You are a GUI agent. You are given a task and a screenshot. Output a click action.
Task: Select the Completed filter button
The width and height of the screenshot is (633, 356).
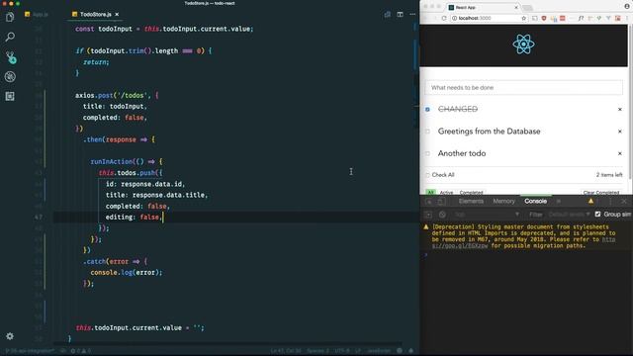pos(471,193)
